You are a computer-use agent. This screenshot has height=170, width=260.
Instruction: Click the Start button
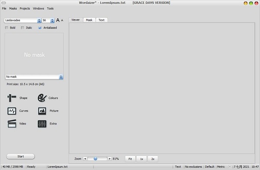point(20,157)
